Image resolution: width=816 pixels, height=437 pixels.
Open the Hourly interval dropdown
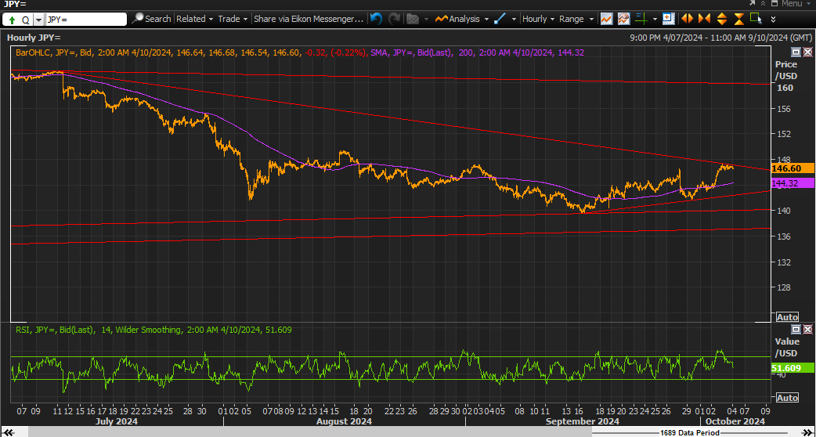(x=538, y=19)
